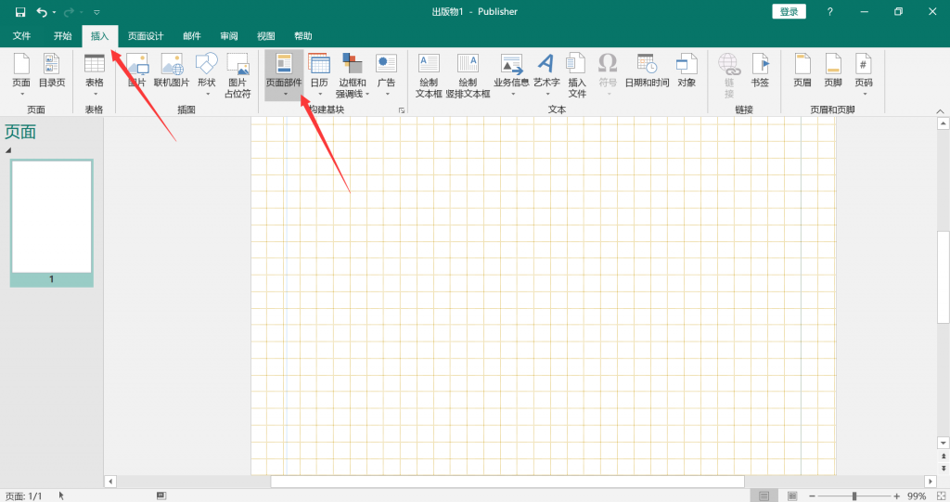This screenshot has height=502, width=950.
Task: Select the 插入 insert tab
Action: pos(100,36)
